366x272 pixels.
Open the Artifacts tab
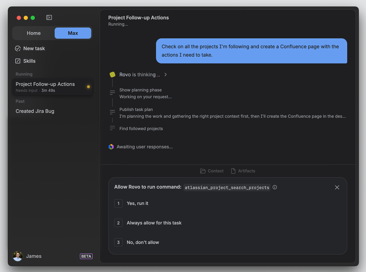243,171
